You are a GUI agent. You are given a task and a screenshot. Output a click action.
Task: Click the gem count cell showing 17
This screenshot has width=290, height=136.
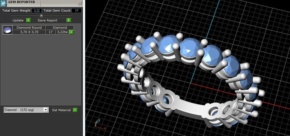[x=51, y=32]
